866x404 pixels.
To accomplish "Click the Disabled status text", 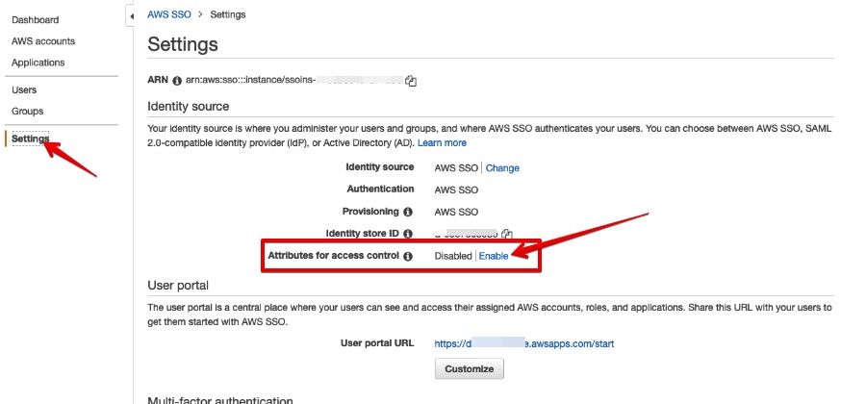I will tap(453, 256).
